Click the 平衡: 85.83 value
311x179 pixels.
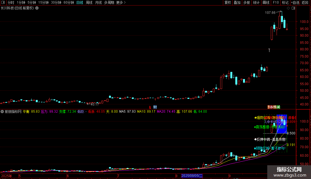coord(31,112)
